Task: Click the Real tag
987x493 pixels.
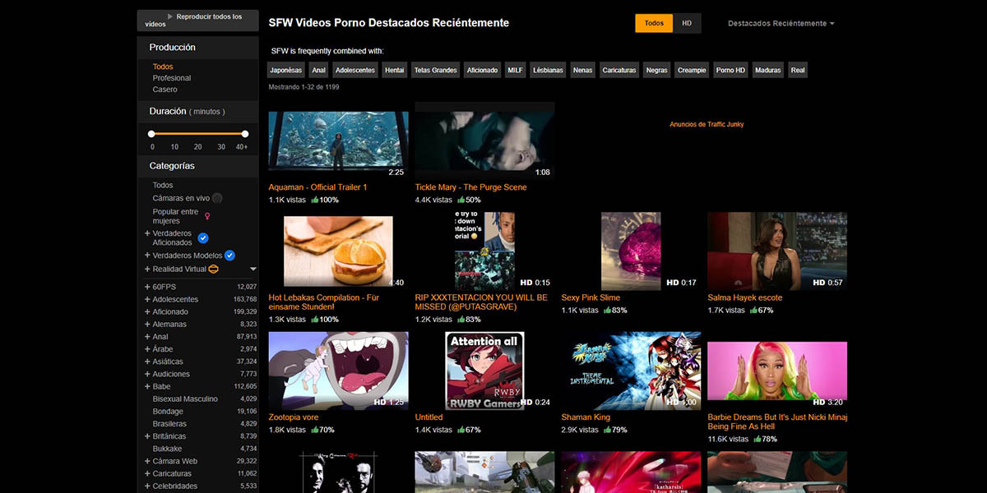Action: click(798, 70)
